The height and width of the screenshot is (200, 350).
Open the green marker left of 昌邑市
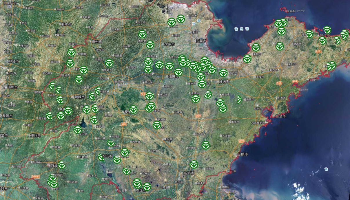point(223,73)
